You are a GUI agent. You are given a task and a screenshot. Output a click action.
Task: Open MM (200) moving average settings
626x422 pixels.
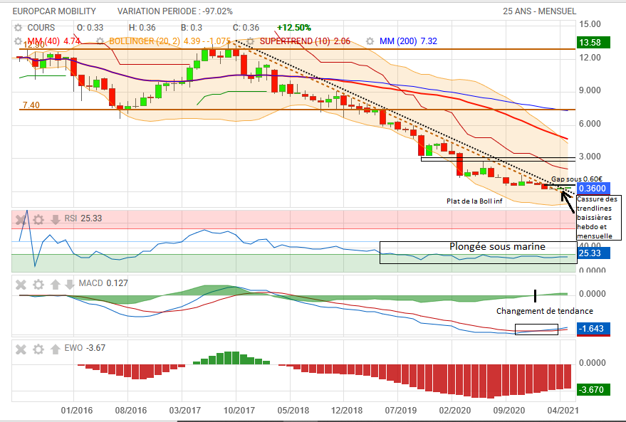(370, 41)
